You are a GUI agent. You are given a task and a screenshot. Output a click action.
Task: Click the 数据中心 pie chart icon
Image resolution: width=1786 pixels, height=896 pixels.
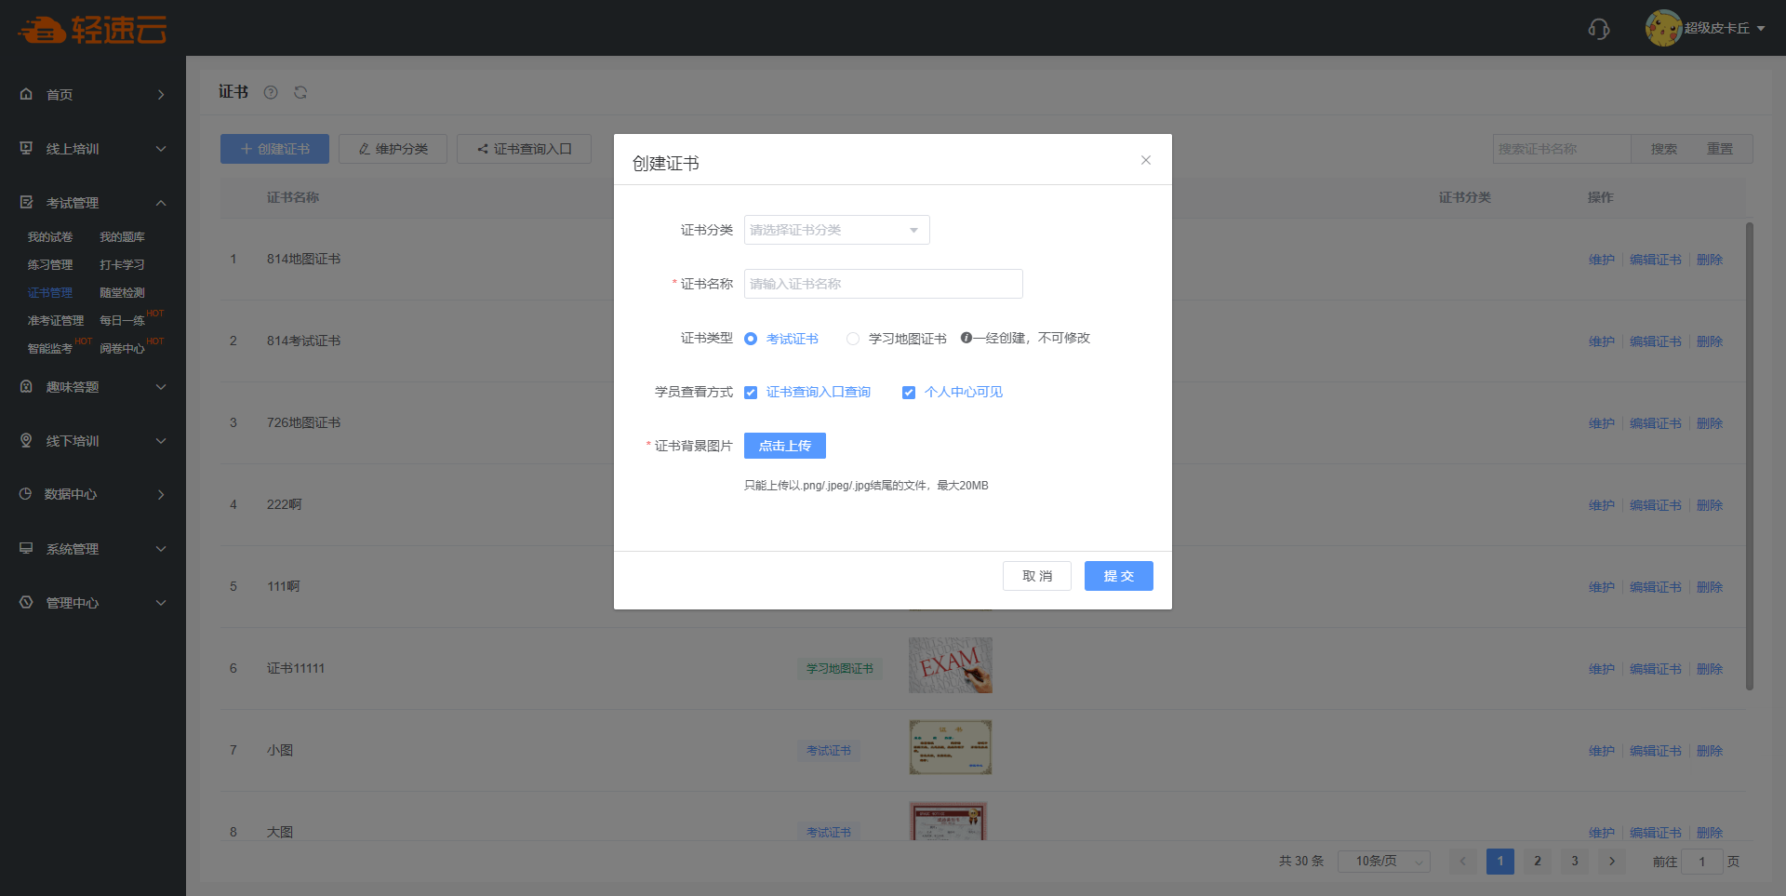26,494
